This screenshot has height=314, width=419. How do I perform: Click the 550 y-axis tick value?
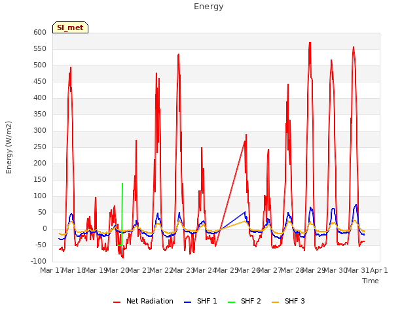coord(40,49)
